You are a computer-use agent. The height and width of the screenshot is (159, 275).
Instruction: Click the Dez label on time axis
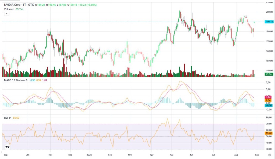pos(70,155)
